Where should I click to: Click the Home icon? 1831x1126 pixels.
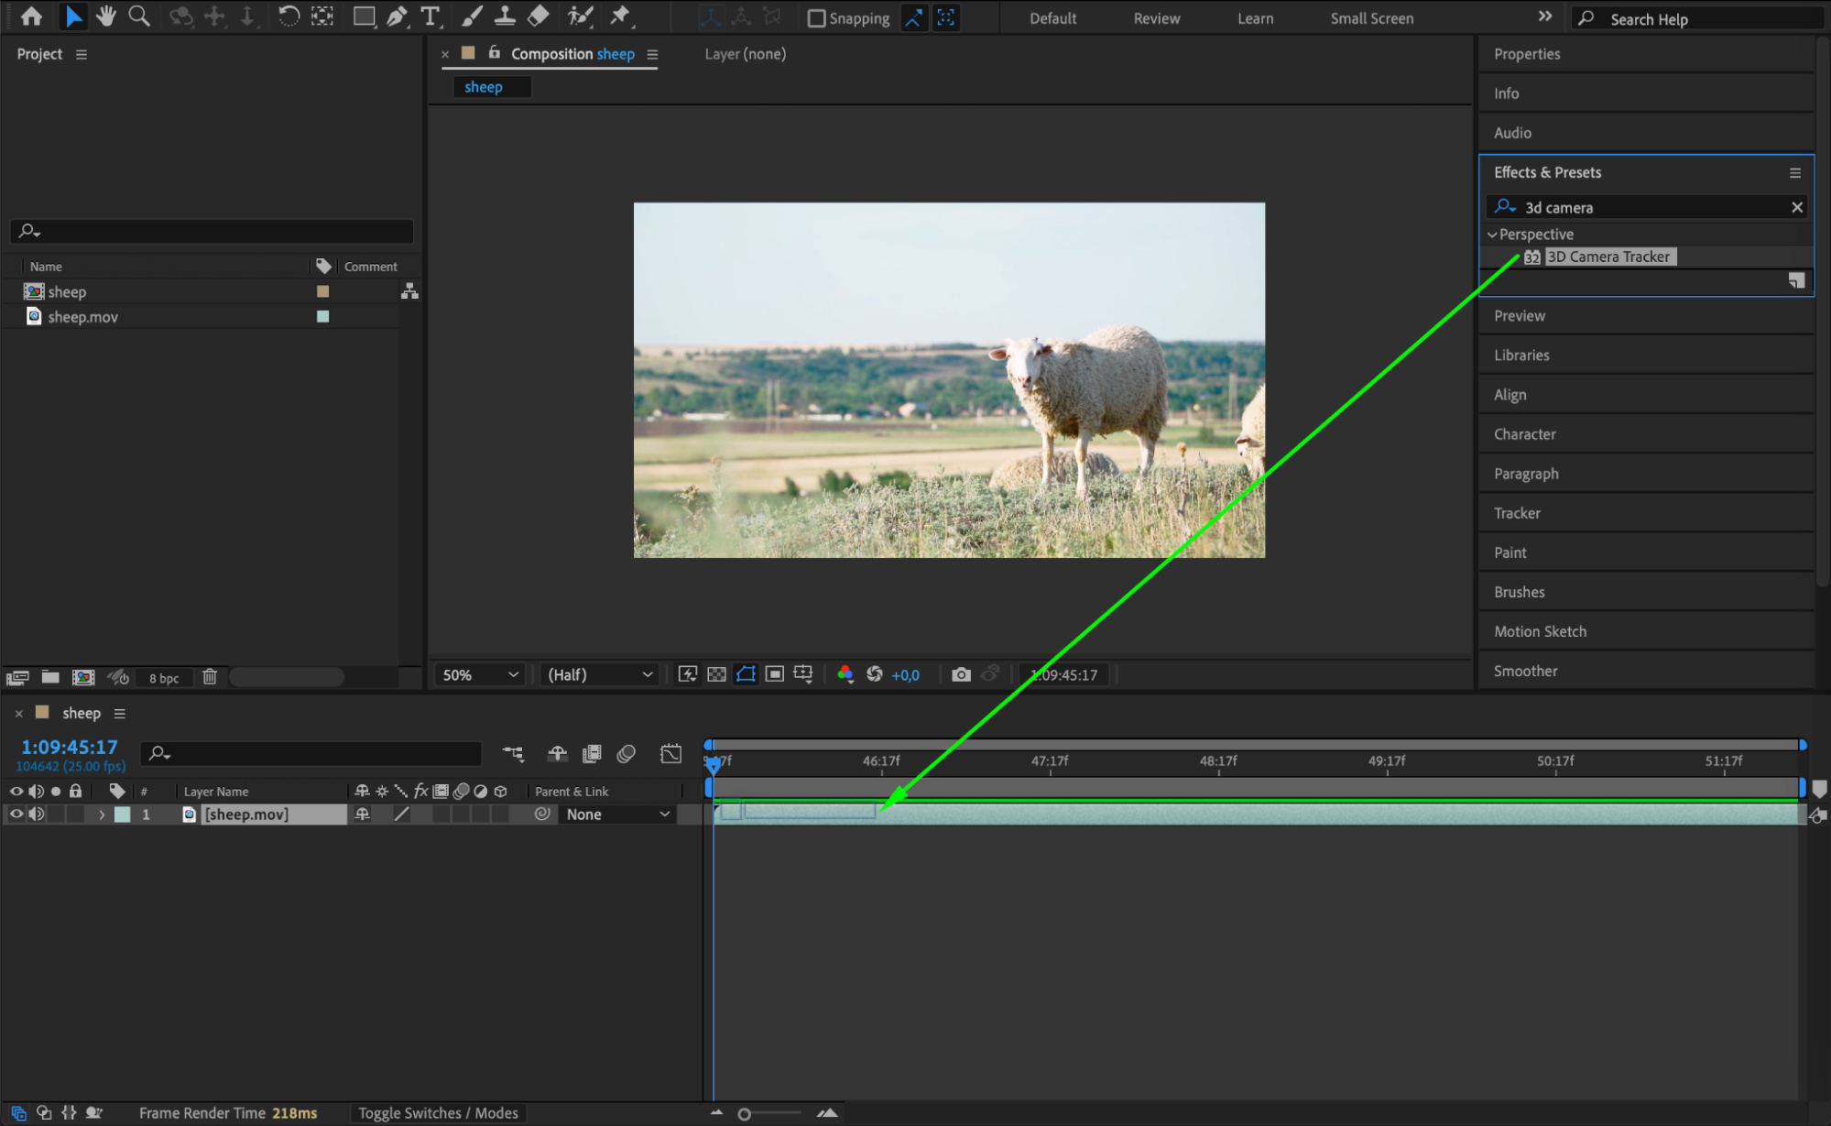pyautogui.click(x=31, y=16)
